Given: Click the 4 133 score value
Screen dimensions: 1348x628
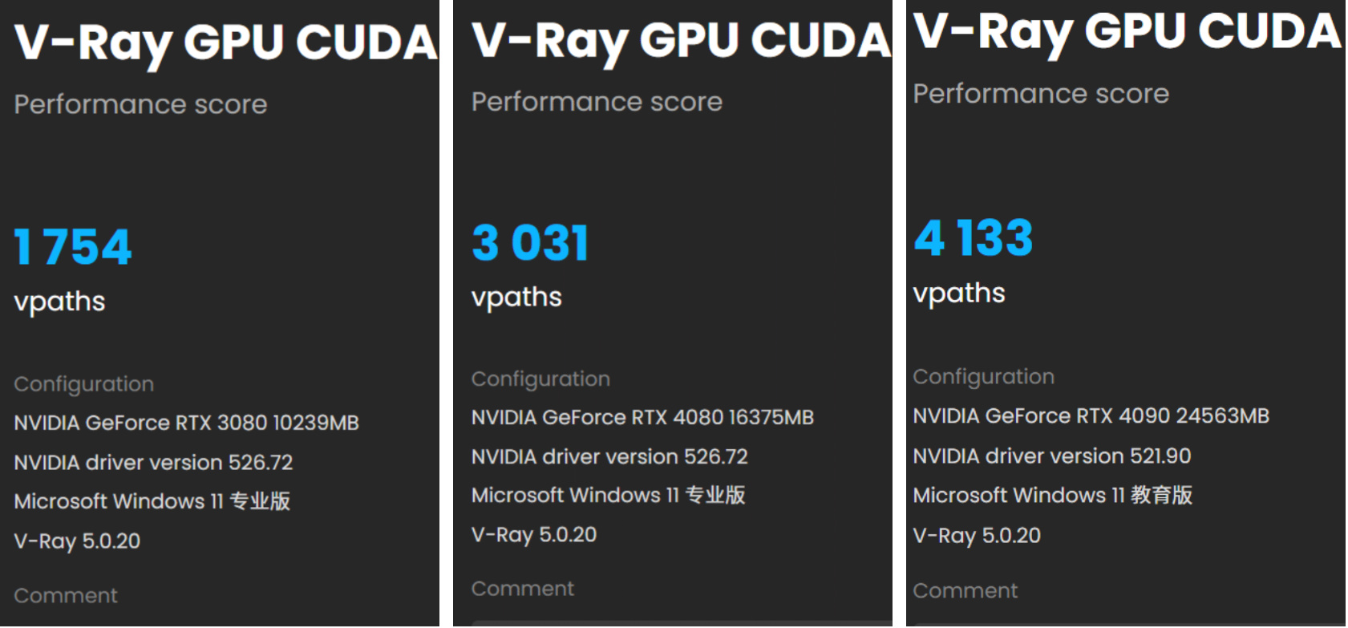Looking at the screenshot, I should [x=973, y=238].
